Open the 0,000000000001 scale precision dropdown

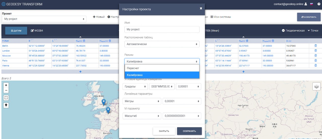182,116
